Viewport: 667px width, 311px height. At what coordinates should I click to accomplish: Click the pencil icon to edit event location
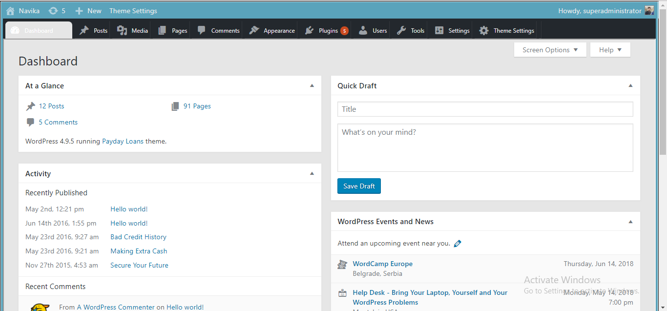(458, 243)
